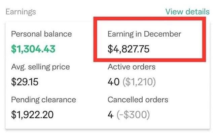Click the (-$300) cancelled orders amount
This screenshot has width=215, height=133.
point(133,115)
